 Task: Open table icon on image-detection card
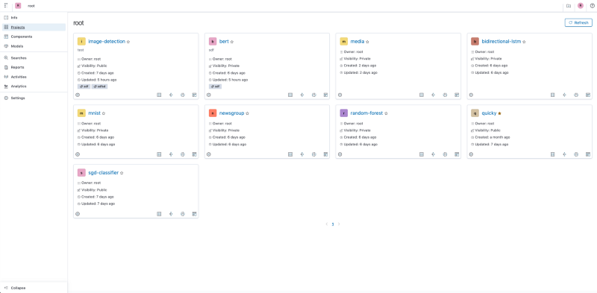pyautogui.click(x=159, y=95)
